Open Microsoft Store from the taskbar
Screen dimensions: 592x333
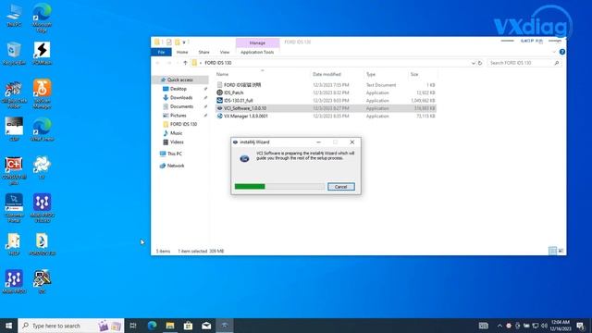tap(188, 326)
